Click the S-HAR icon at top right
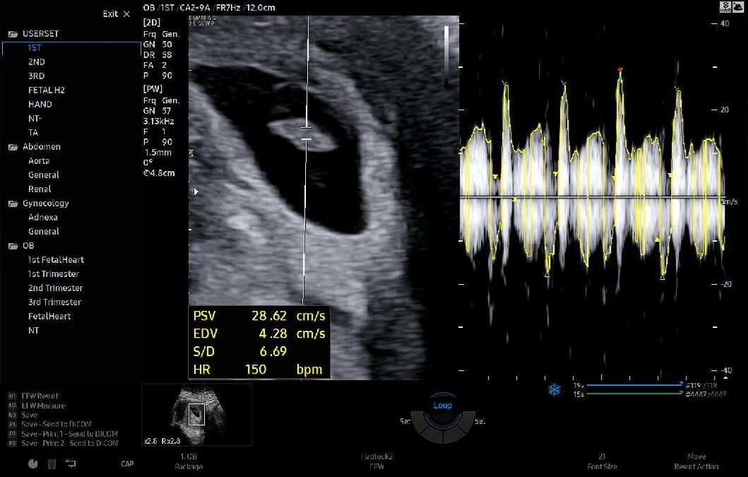Image resolution: width=748 pixels, height=477 pixels. coord(725,7)
